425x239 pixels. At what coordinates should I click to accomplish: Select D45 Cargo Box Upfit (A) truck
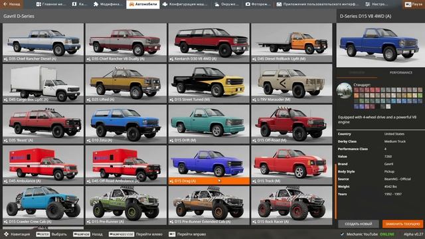[x=43, y=84]
